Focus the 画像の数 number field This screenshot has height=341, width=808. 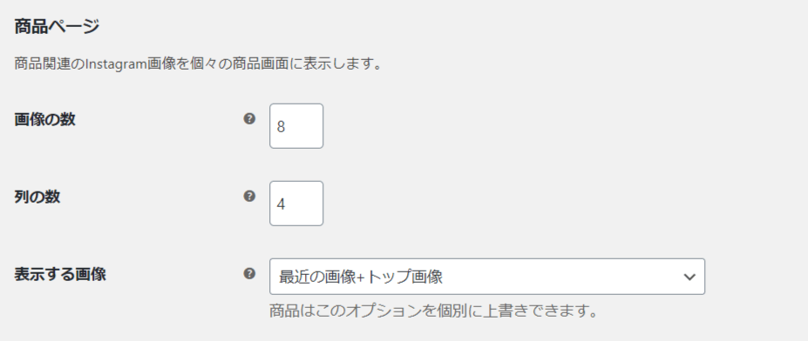coord(296,126)
